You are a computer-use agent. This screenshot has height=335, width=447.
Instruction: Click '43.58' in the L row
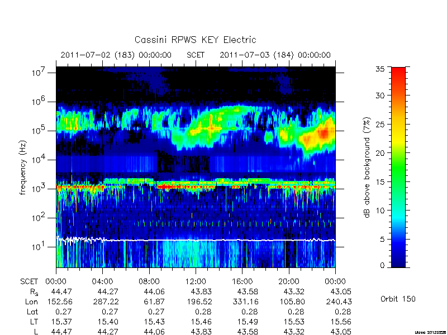[x=248, y=332]
